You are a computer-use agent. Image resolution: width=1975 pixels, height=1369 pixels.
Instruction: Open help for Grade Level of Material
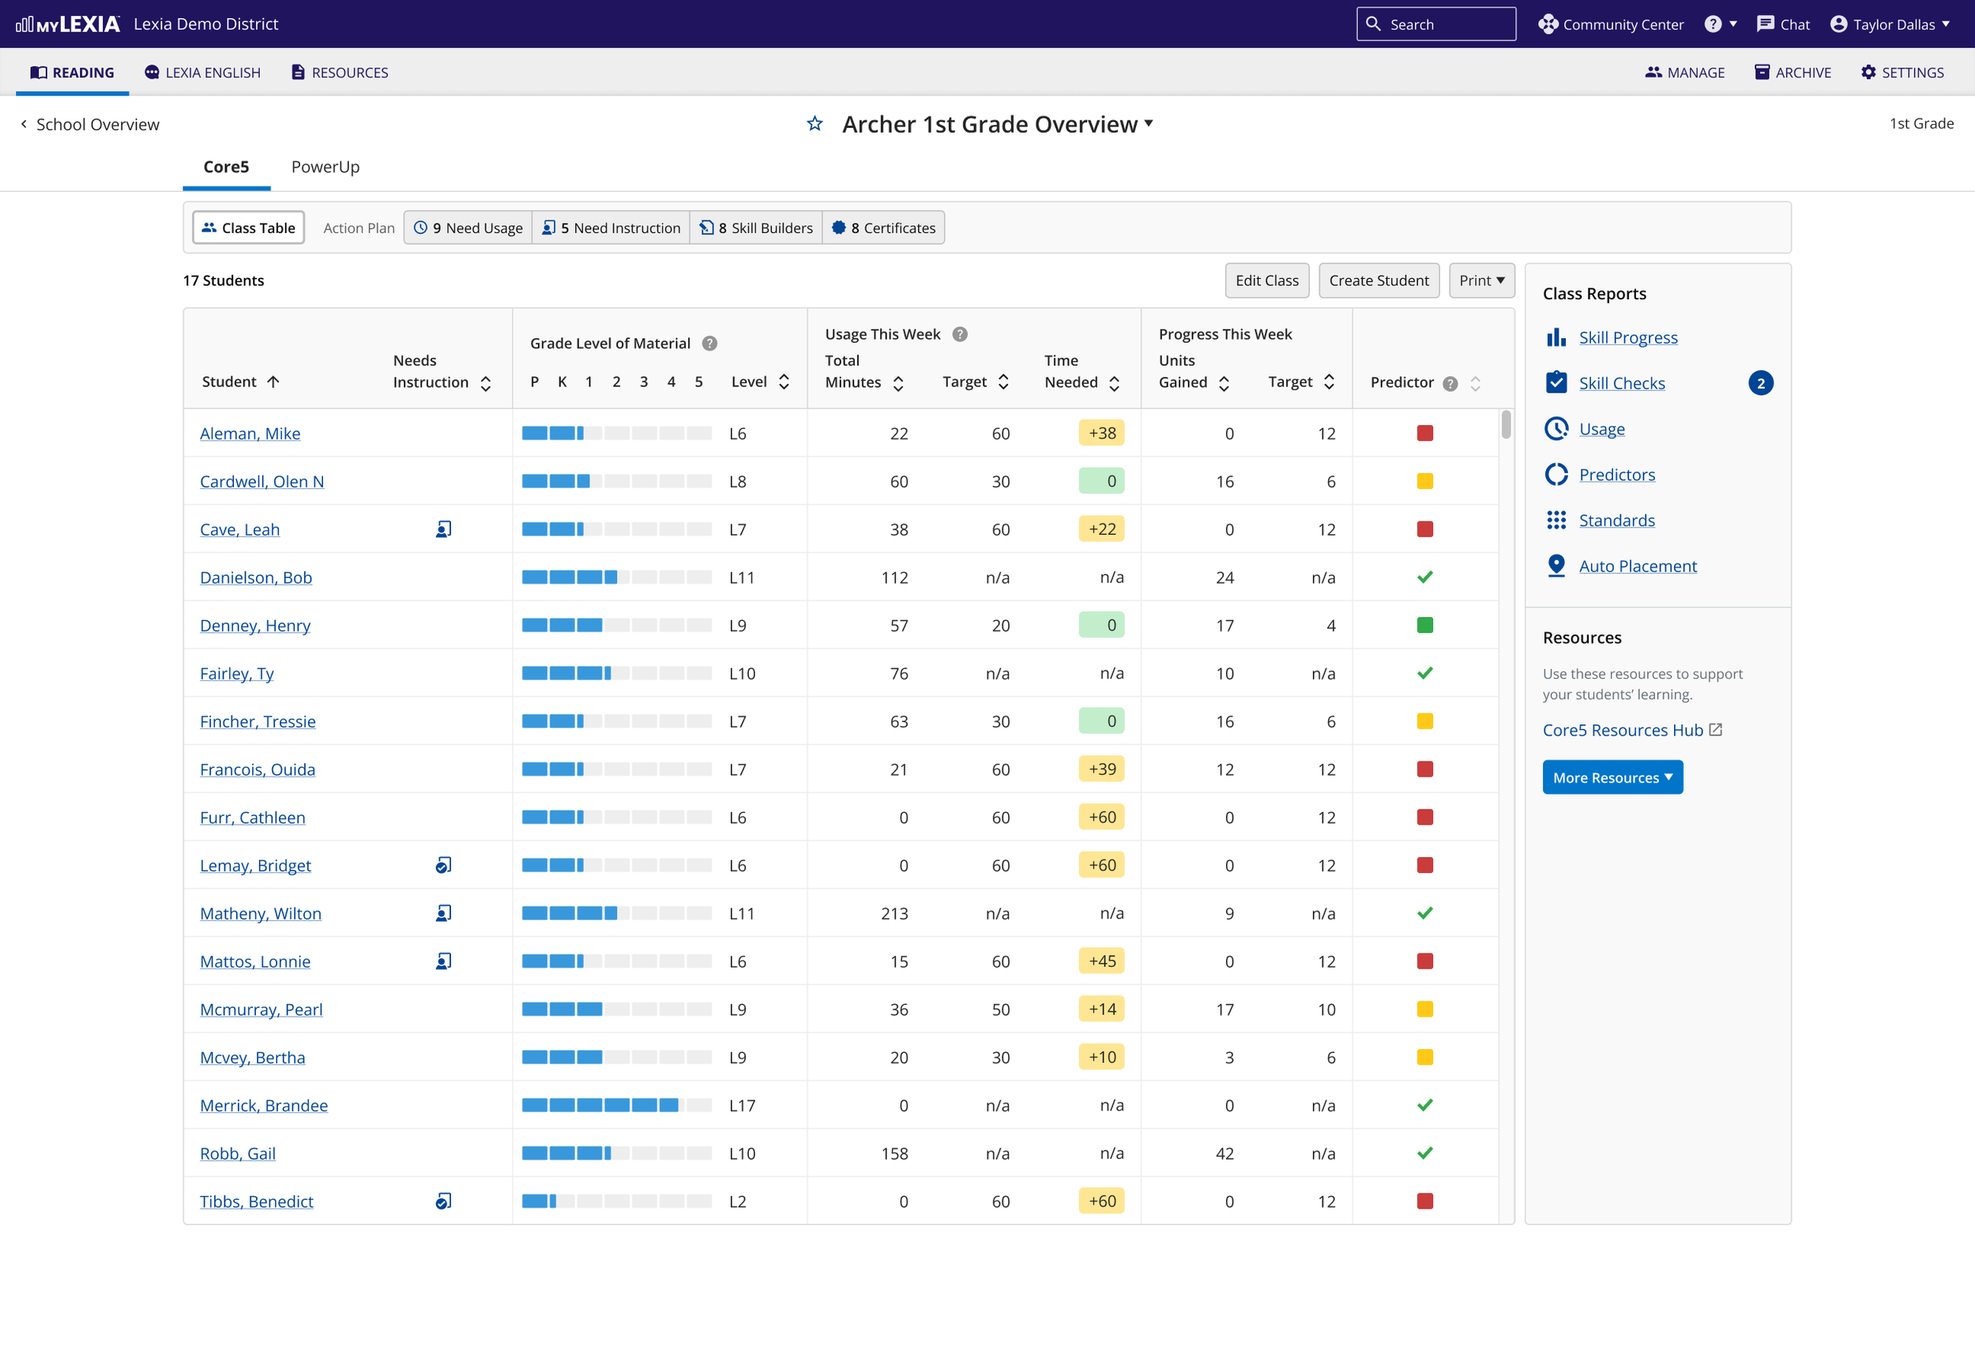click(x=709, y=343)
